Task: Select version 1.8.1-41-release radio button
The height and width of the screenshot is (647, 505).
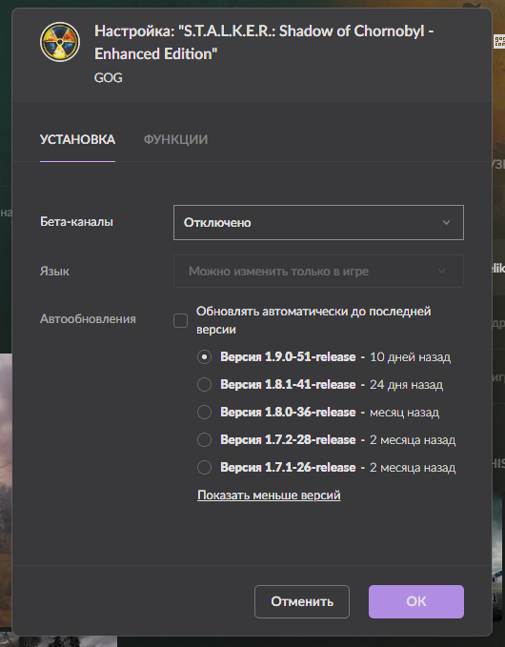Action: [x=204, y=385]
